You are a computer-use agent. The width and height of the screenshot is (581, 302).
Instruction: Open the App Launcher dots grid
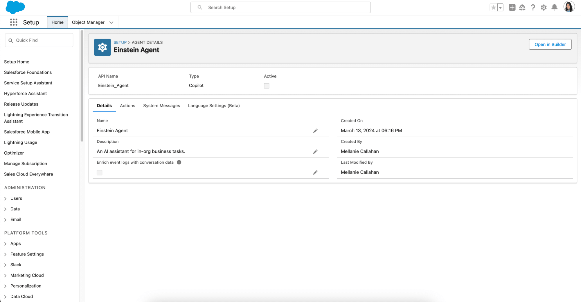pyautogui.click(x=14, y=22)
